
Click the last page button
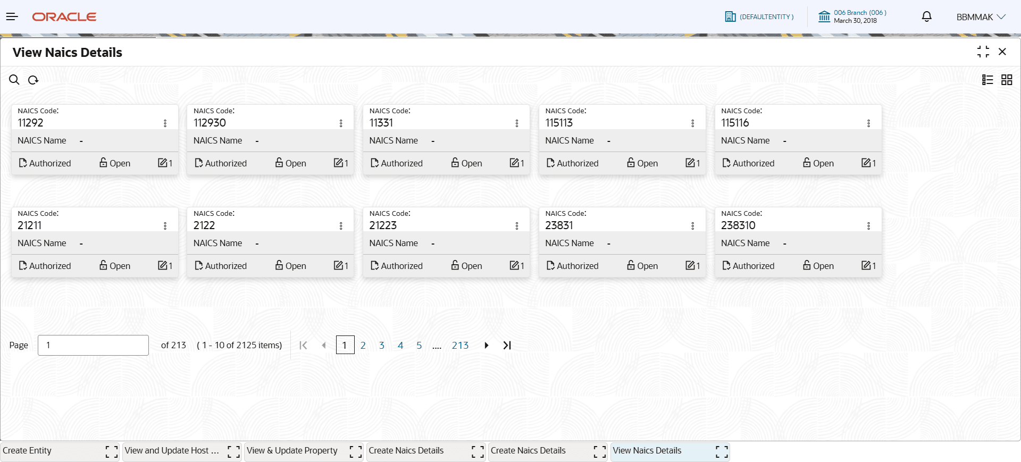(x=507, y=346)
